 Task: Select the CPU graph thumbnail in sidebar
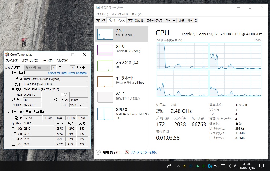[x=105, y=34]
